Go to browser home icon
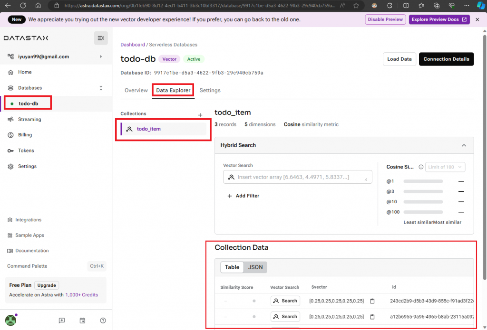The image size is (487, 330). (38, 5)
